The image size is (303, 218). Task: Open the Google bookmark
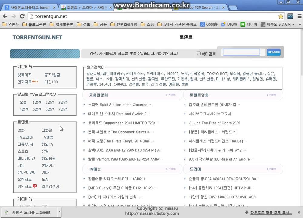tap(209, 24)
